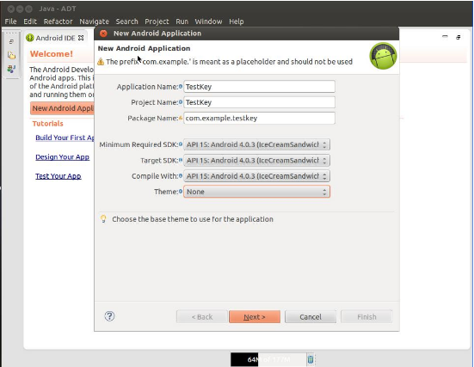Close the Android IDE tab
Viewport: 474px width, 367px height.
(81, 38)
